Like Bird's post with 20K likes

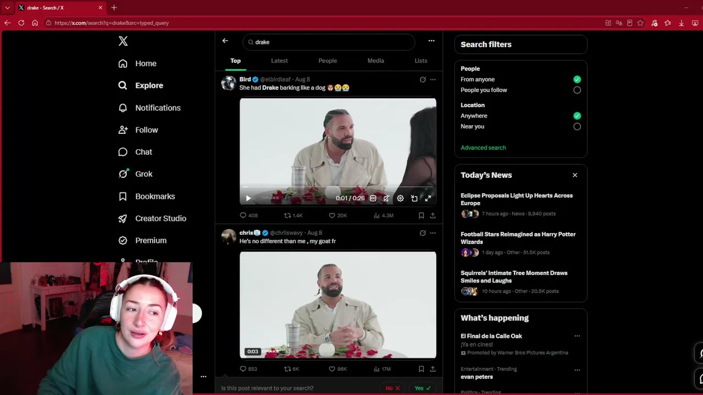338,216
